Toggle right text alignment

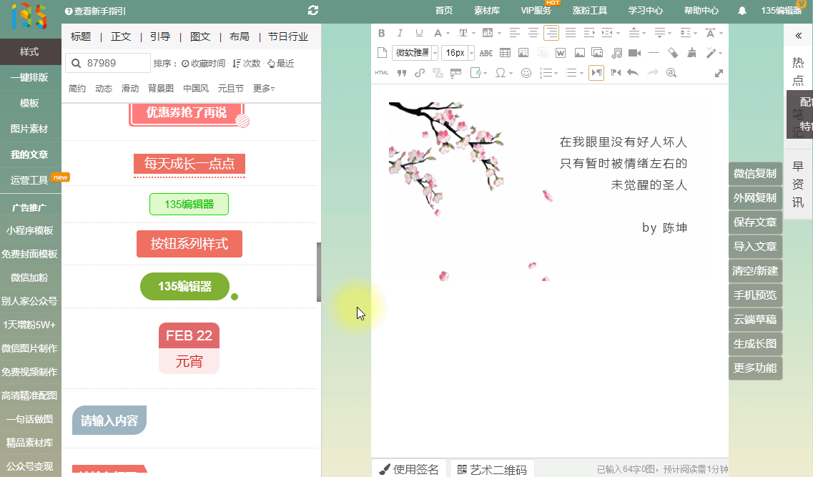[x=551, y=33]
